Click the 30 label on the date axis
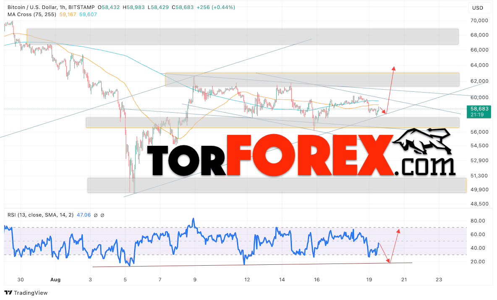 pyautogui.click(x=21, y=280)
